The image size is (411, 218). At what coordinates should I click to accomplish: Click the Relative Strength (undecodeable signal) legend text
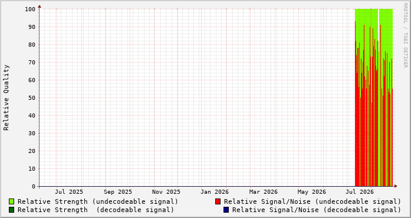pyautogui.click(x=98, y=201)
